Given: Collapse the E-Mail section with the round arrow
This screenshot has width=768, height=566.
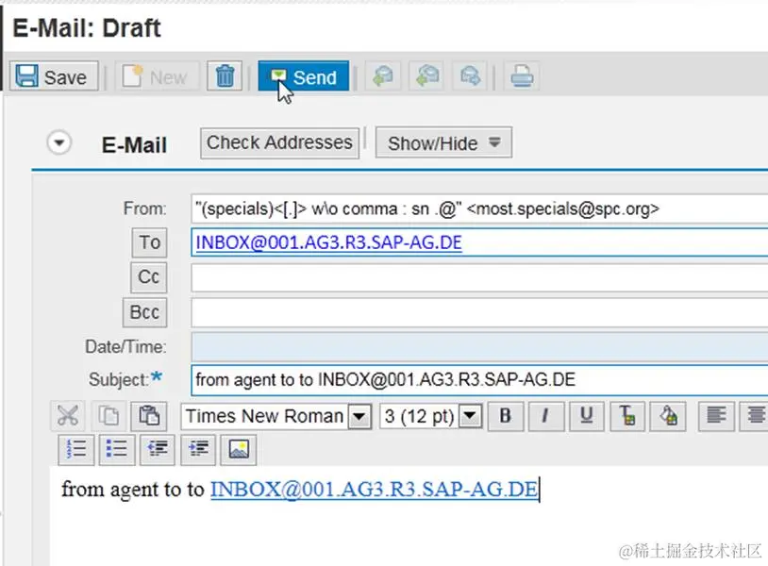Looking at the screenshot, I should click(x=59, y=143).
